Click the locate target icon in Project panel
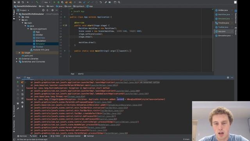Viewport: 250px width, 141px height. [43, 10]
